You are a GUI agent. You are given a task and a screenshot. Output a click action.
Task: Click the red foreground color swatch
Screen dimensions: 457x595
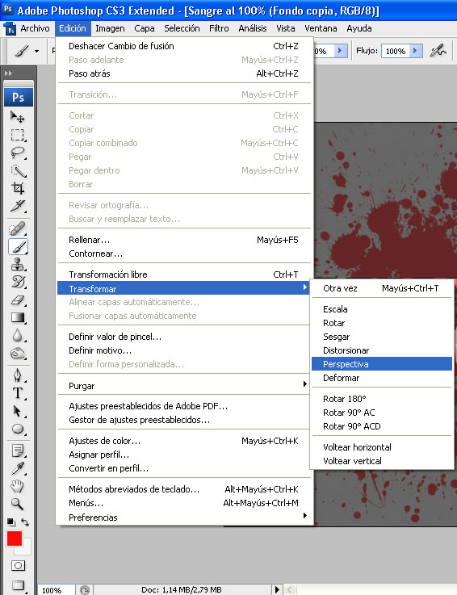point(14,538)
